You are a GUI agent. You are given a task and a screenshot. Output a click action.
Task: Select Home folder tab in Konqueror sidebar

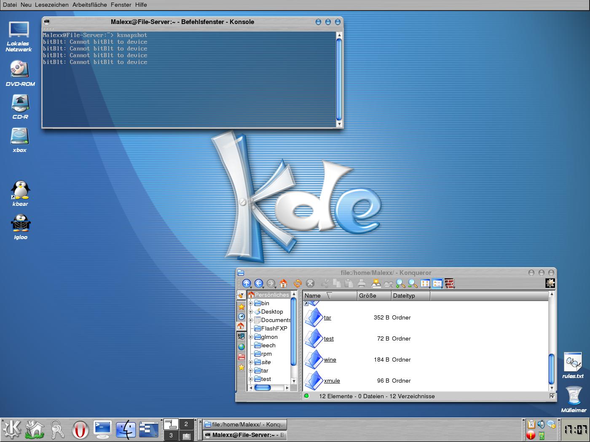pos(241,326)
